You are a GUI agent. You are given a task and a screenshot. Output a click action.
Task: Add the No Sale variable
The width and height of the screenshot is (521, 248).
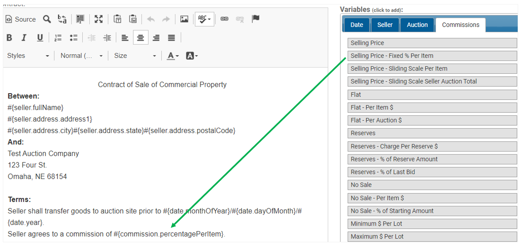point(432,185)
